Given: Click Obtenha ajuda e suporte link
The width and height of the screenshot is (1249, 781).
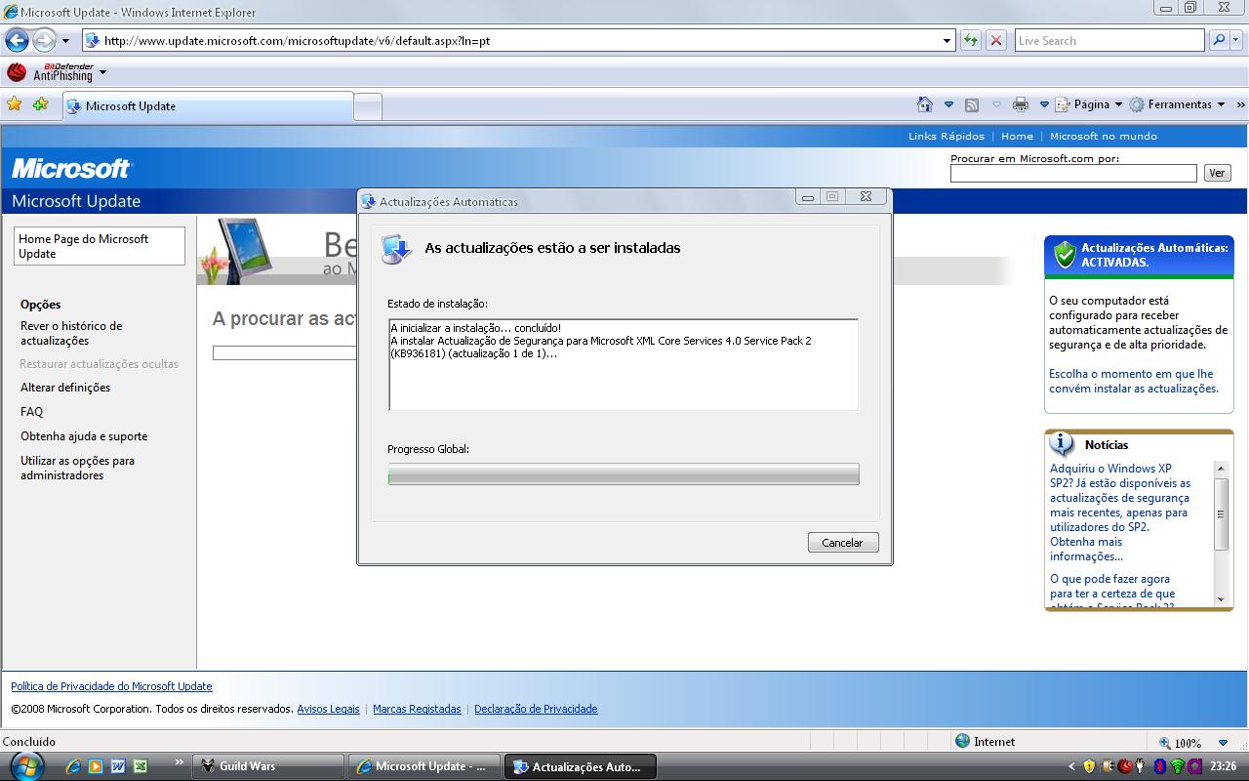Looking at the screenshot, I should tap(84, 436).
